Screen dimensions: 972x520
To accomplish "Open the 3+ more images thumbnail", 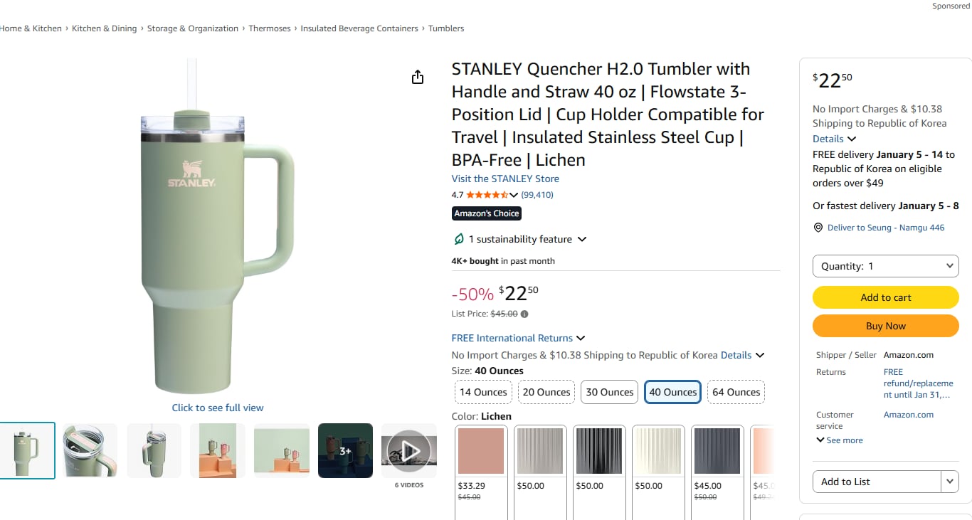I will pyautogui.click(x=345, y=450).
